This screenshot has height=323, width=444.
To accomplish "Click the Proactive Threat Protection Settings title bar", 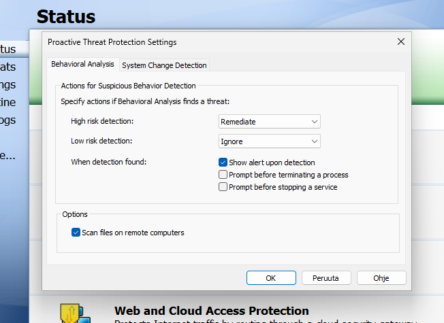I will (204, 41).
